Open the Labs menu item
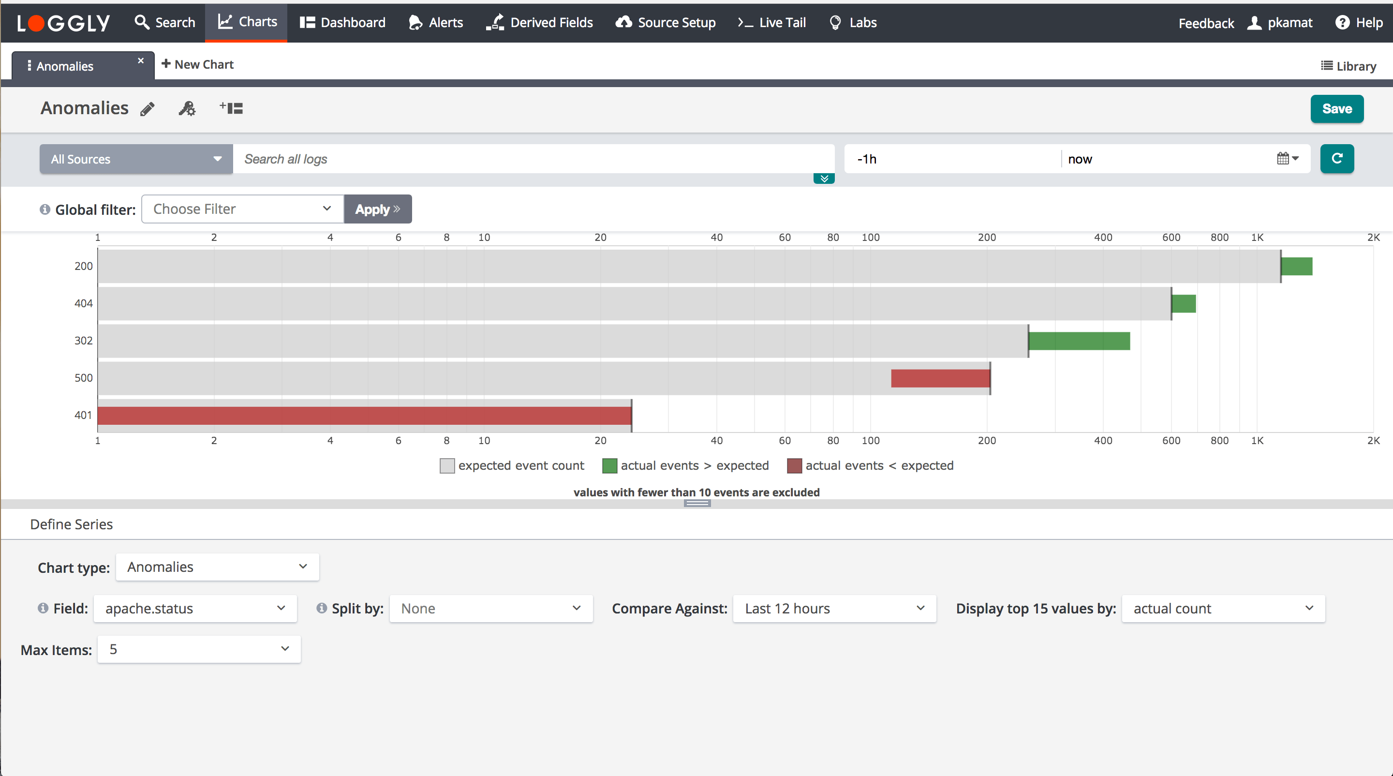This screenshot has width=1393, height=776. click(x=852, y=22)
